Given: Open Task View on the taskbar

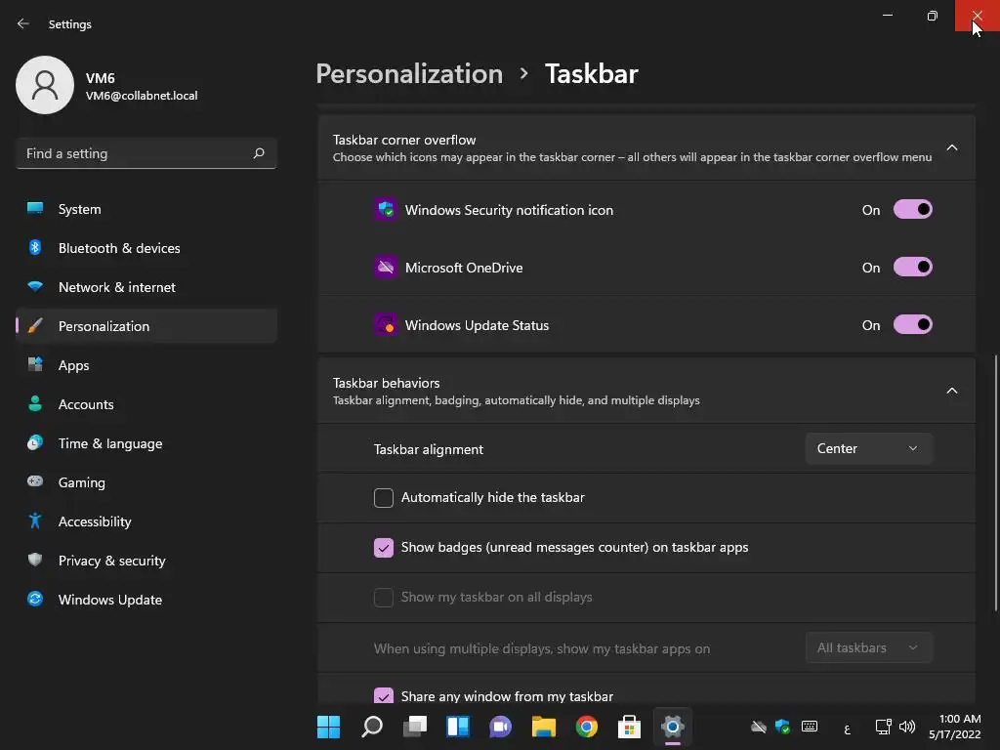Looking at the screenshot, I should (x=414, y=727).
